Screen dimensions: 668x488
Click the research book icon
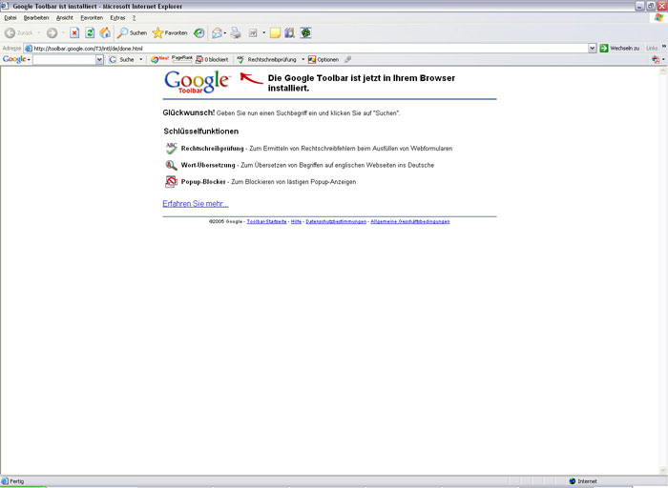tap(290, 32)
